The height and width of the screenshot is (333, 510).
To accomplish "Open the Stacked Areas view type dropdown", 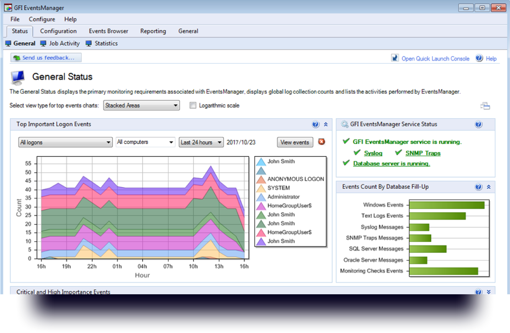I will coord(141,106).
